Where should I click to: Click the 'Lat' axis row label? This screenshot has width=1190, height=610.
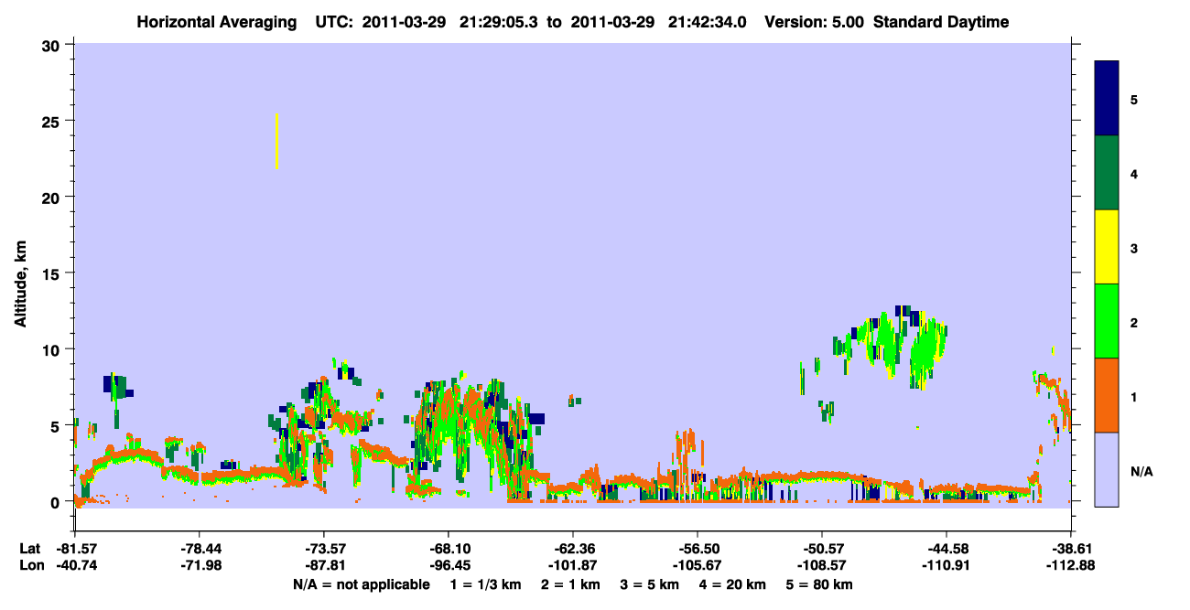(x=30, y=549)
